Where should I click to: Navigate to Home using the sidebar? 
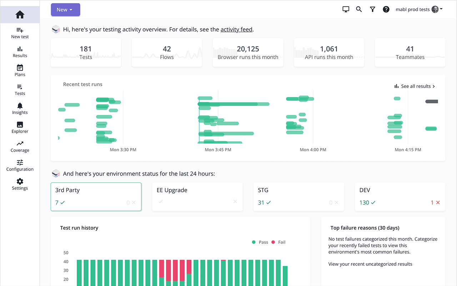[20, 15]
